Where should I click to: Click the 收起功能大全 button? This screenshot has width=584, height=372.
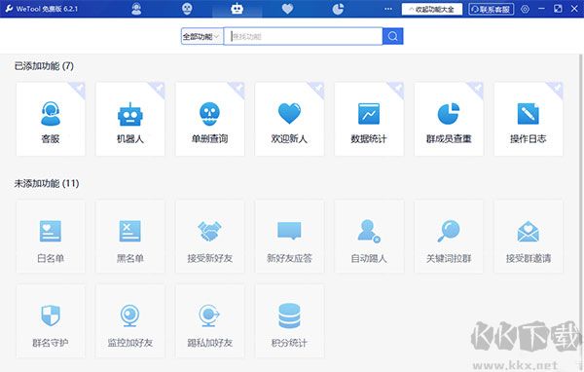tap(432, 9)
